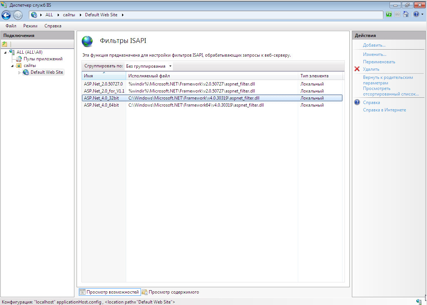The height and width of the screenshot is (305, 427).
Task: Click the Connect icon in the Connections panel
Action: 5,44
